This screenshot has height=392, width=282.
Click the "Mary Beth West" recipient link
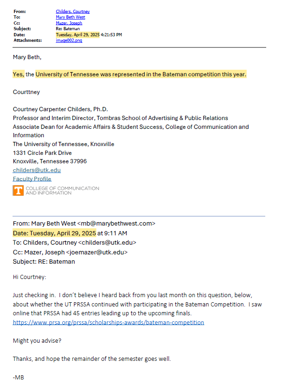pos(69,17)
